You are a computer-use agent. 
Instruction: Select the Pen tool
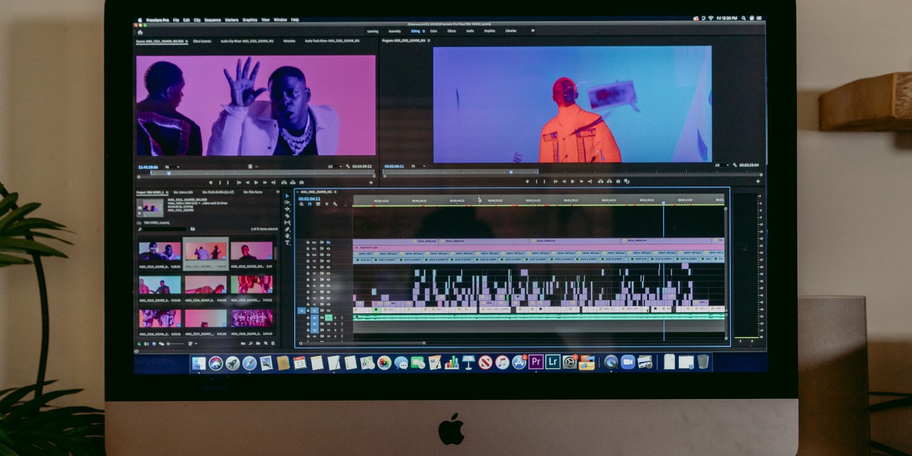pyautogui.click(x=287, y=229)
